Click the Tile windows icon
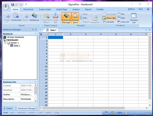The image size is (153, 116). 119,14
